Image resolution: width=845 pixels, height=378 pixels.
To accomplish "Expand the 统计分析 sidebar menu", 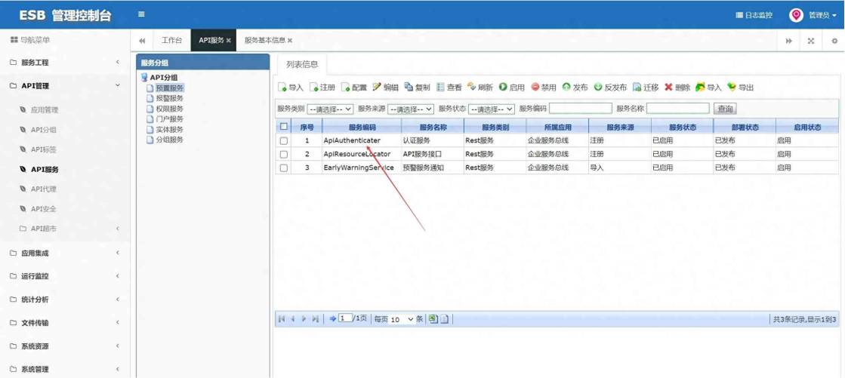I will pyautogui.click(x=65, y=300).
